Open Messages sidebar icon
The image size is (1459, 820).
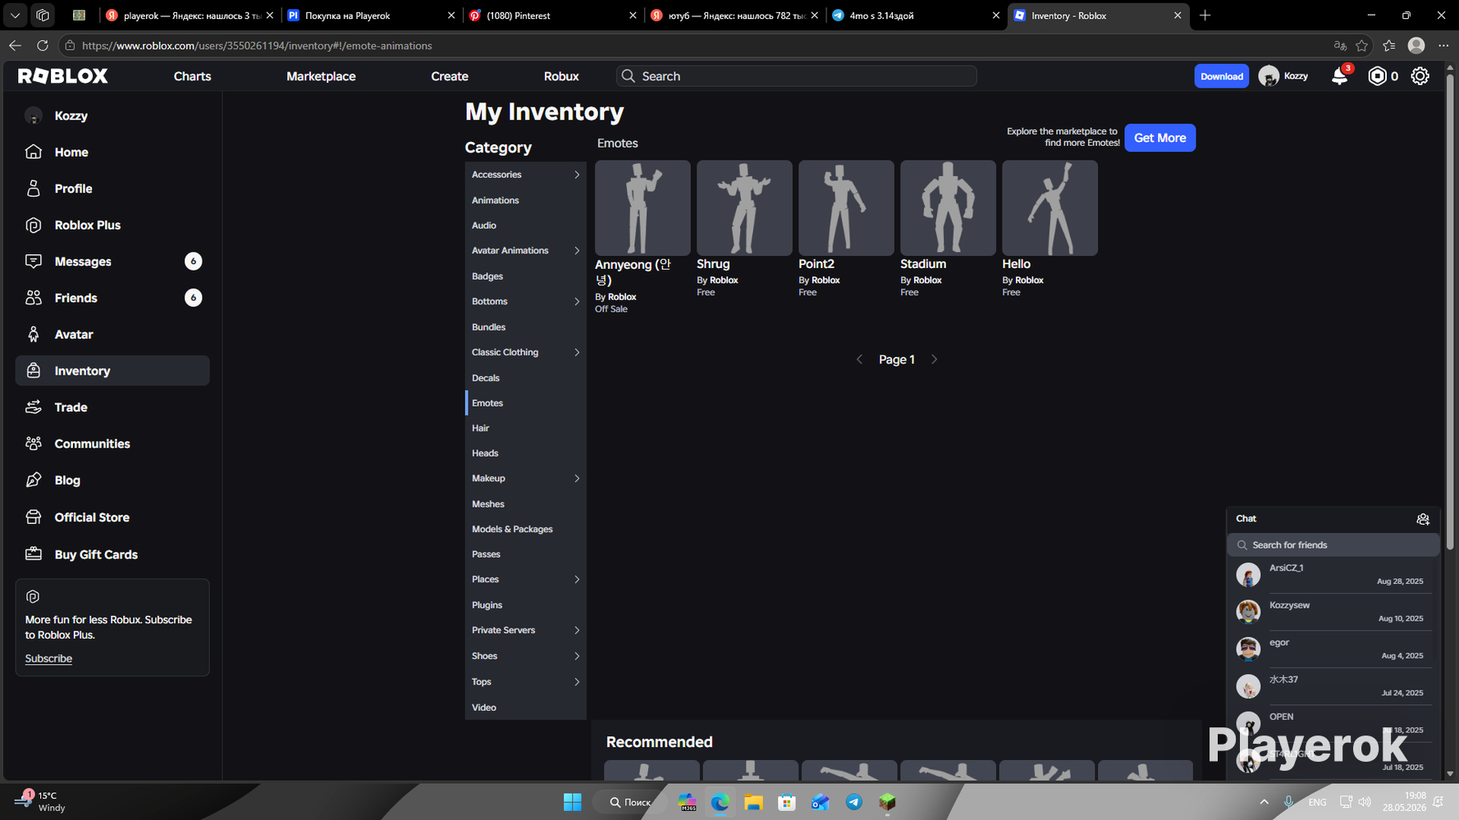(34, 262)
